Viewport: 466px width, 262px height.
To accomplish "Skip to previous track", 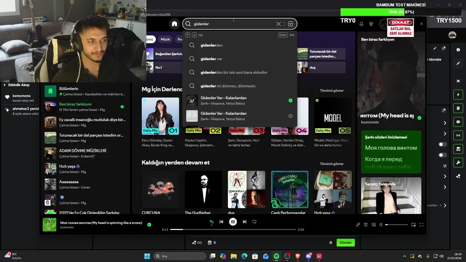I will click(221, 222).
